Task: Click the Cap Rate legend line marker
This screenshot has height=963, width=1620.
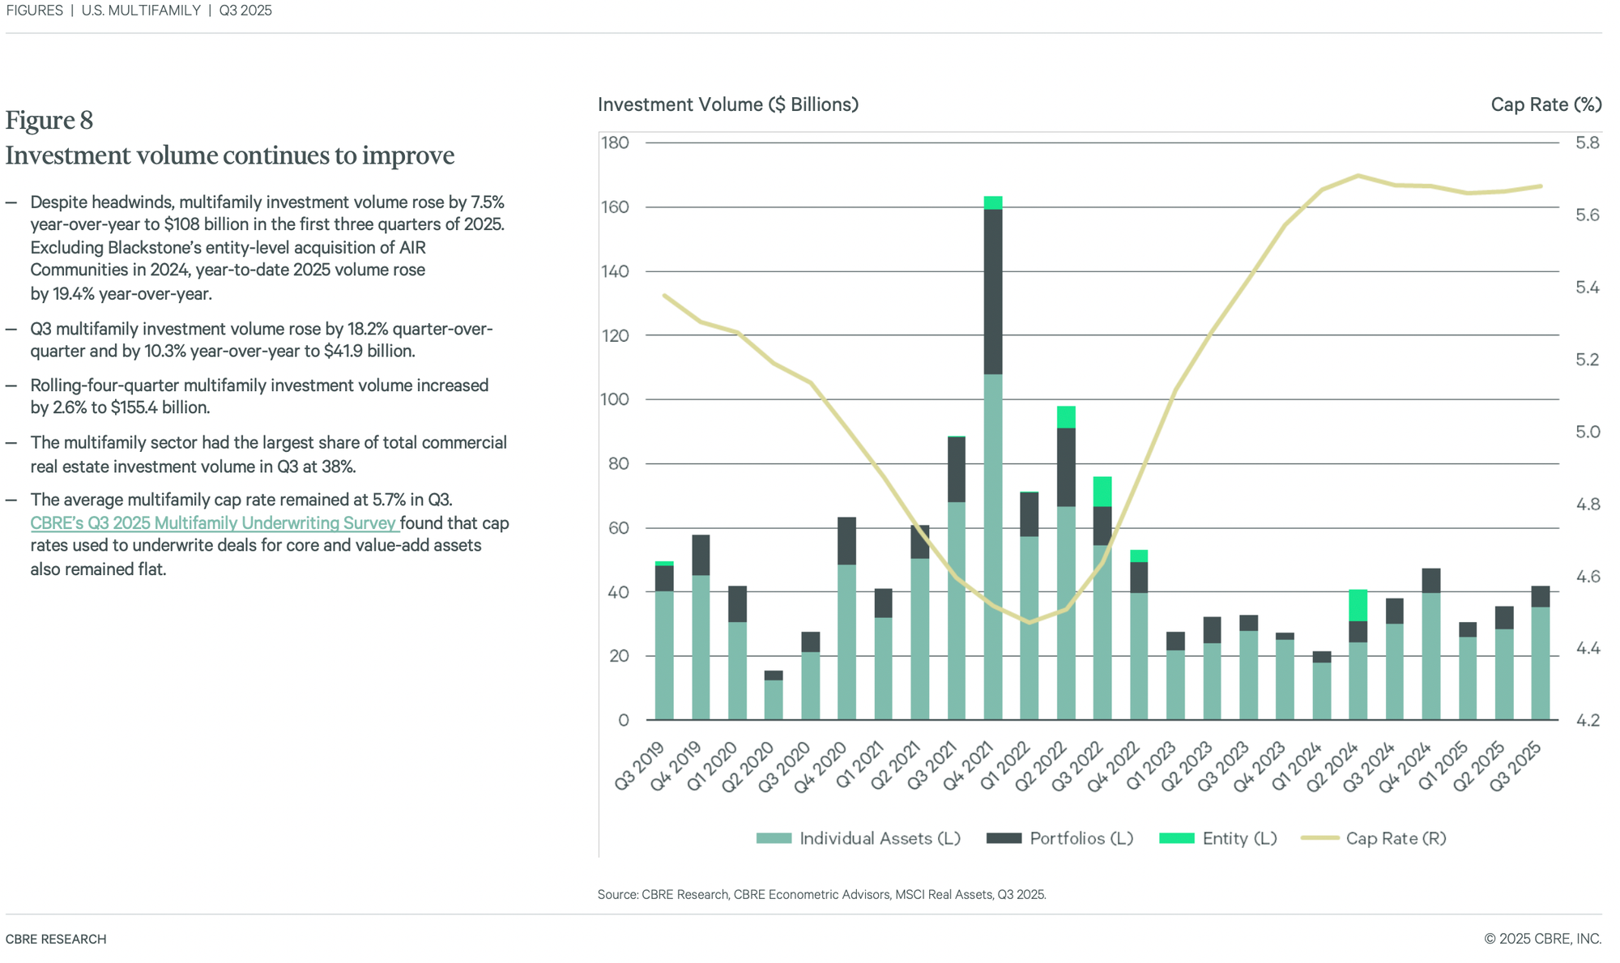Action: [1319, 838]
